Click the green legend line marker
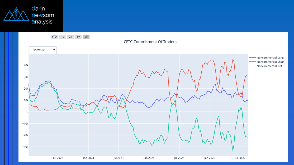Image resolution: width=294 pixels, height=165 pixels. pyautogui.click(x=252, y=66)
